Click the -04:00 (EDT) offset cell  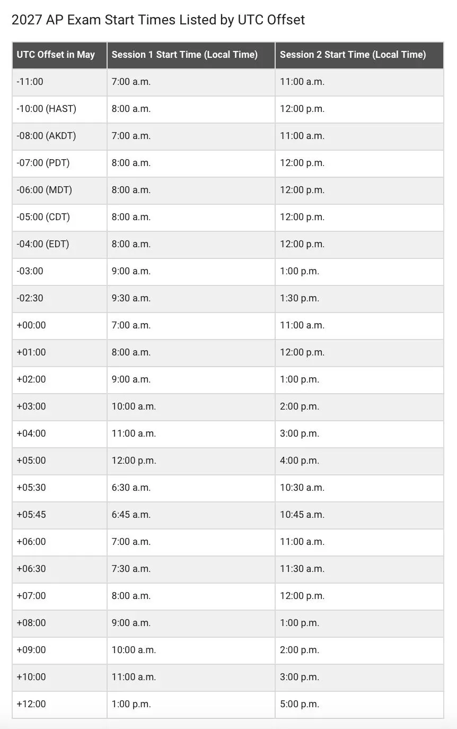(59, 245)
